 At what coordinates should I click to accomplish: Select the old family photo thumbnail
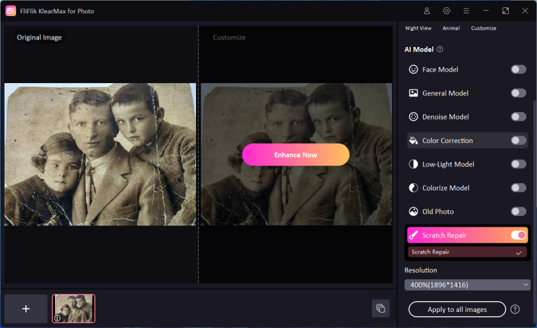click(x=74, y=309)
